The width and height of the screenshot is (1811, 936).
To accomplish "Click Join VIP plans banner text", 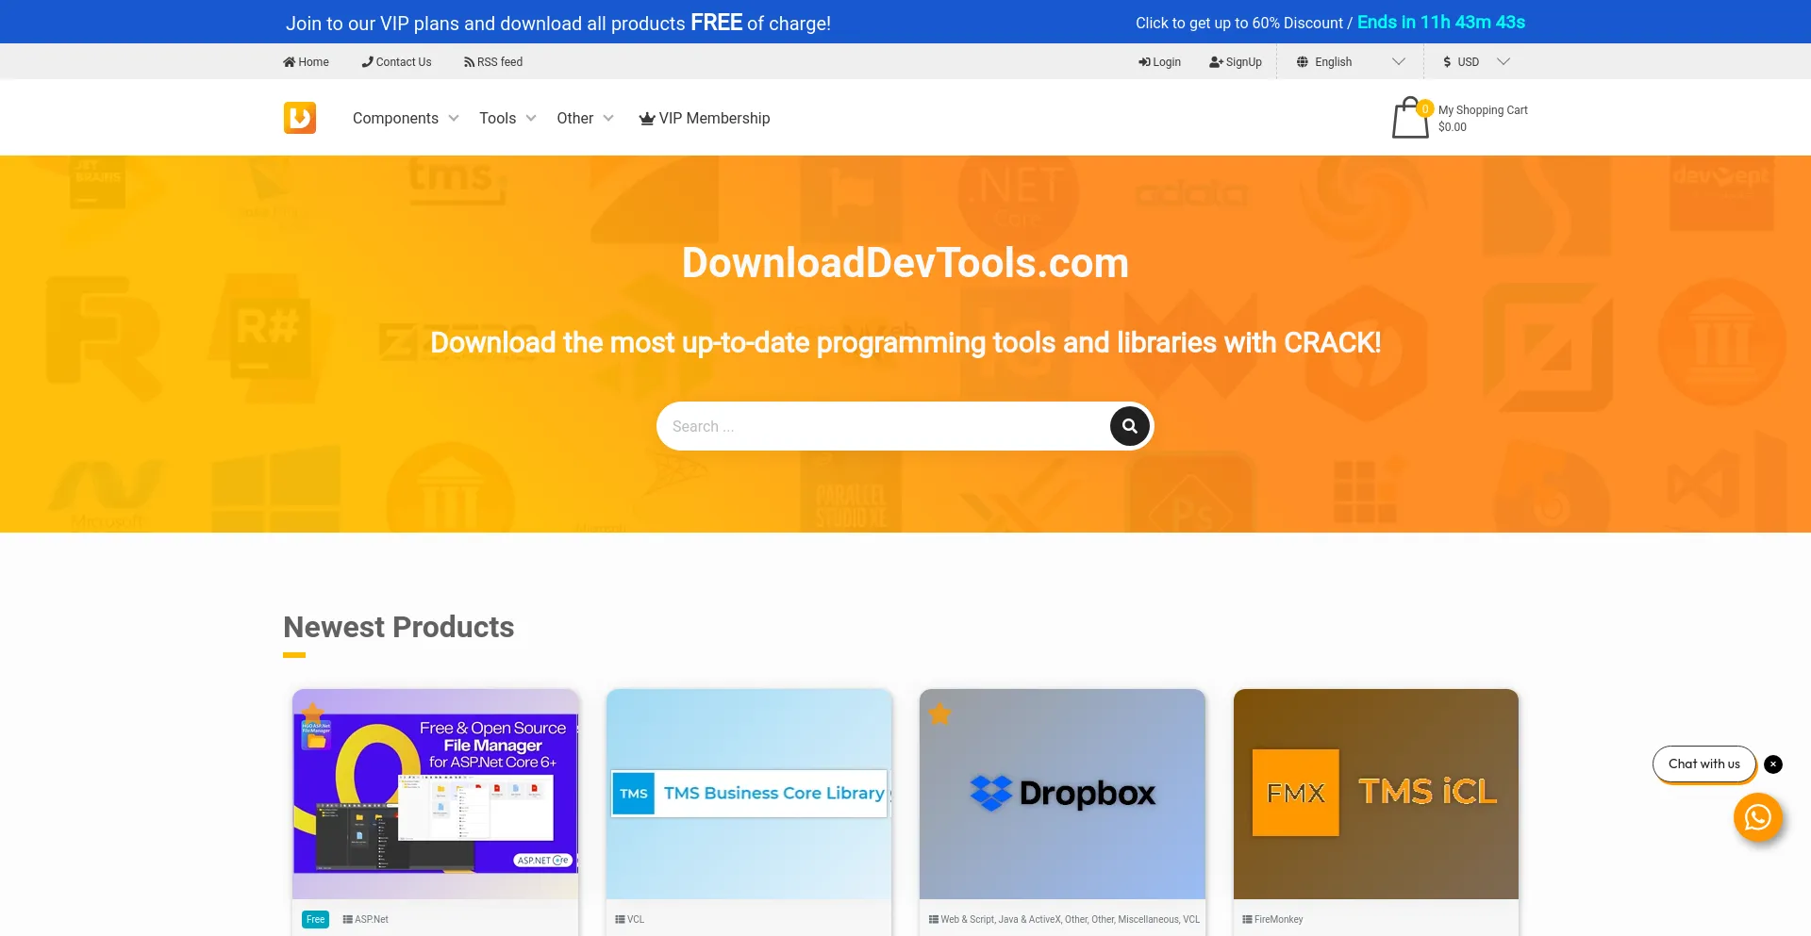I will point(558,23).
